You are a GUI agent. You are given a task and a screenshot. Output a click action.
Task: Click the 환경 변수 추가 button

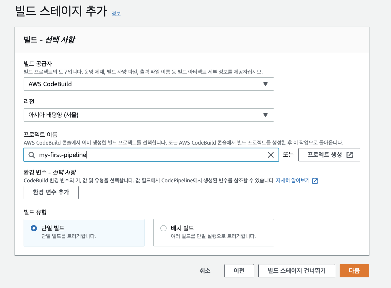coord(51,192)
